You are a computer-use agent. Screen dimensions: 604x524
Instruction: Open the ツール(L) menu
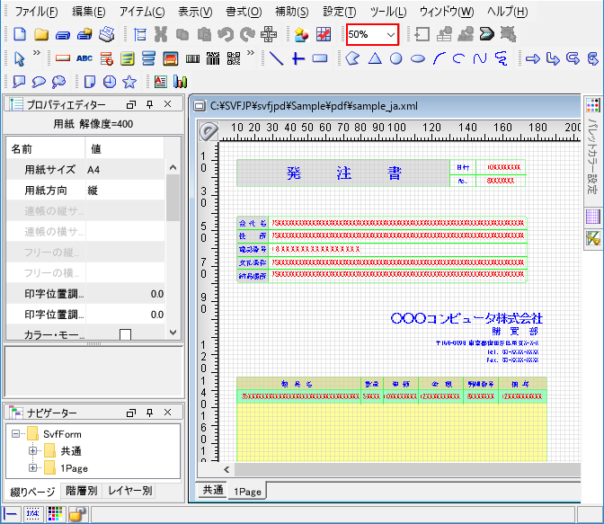click(x=388, y=12)
